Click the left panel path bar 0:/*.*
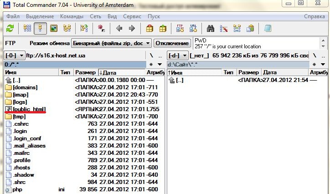This screenshot has width=330, height=194. coord(75,65)
